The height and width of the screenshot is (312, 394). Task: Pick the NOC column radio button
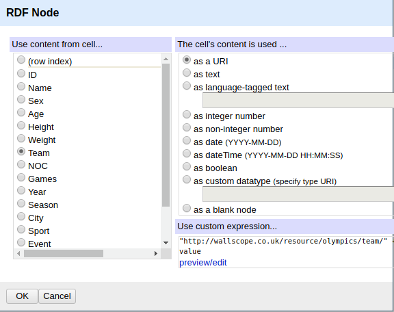[21, 164]
